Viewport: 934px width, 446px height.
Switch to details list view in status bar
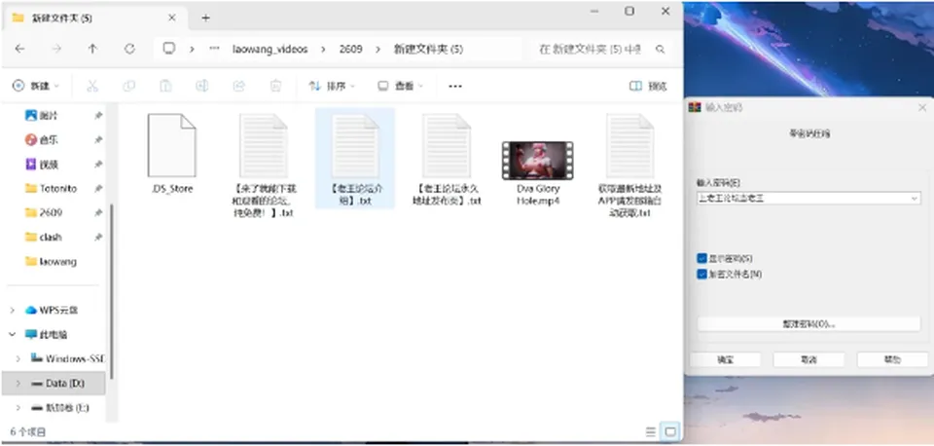point(650,431)
